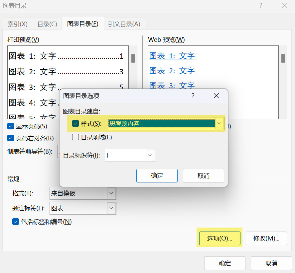Uncheck 显示页码(S) checkbox
The image size is (295, 273).
(11, 126)
